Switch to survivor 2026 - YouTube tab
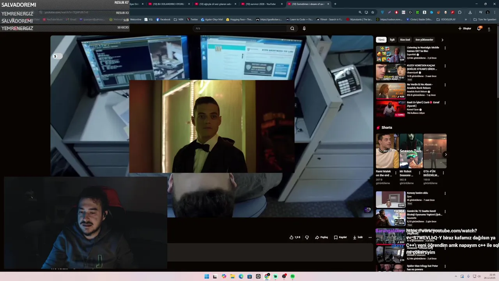Viewport: 499px width, 281px height. (262, 4)
